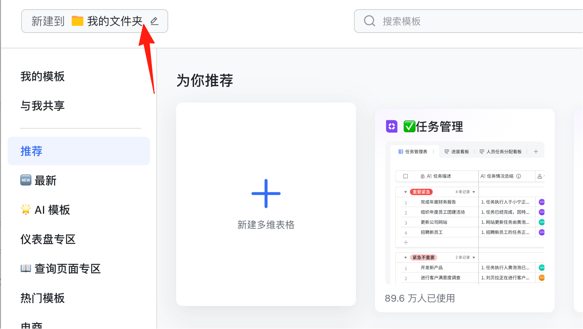Tick the header checkbox in the 任务管理 preview
Viewport: 583px width, 329px height.
[406, 176]
